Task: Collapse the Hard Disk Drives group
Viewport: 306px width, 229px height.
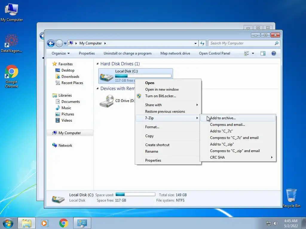Action: 97,64
